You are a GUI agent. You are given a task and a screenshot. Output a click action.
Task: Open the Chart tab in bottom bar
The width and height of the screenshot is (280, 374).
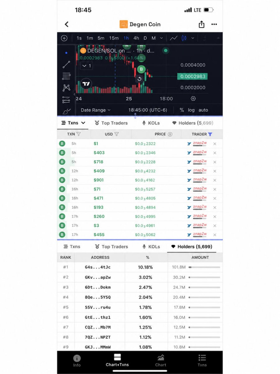(161, 361)
